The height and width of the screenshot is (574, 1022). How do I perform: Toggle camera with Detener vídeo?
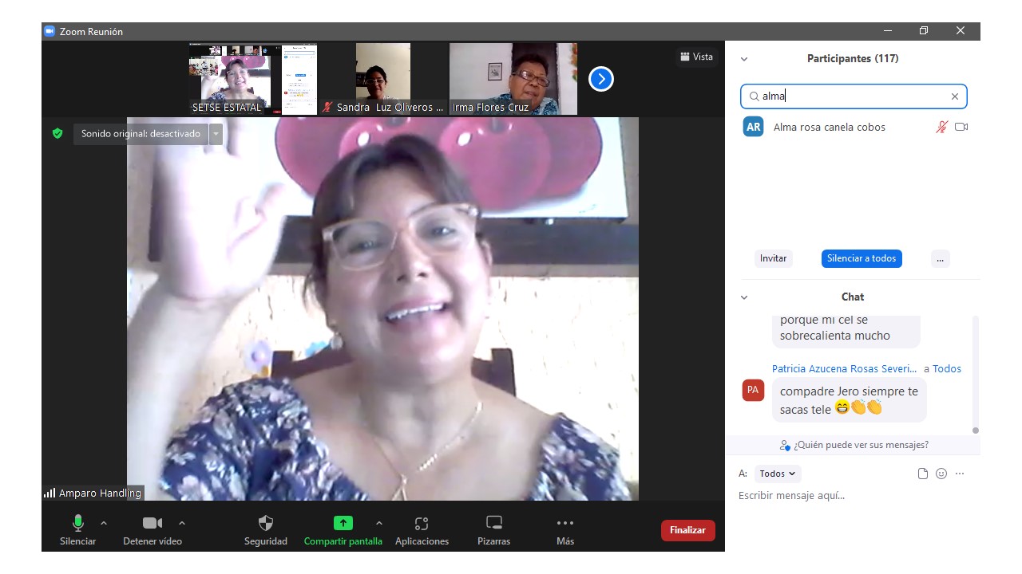152,524
